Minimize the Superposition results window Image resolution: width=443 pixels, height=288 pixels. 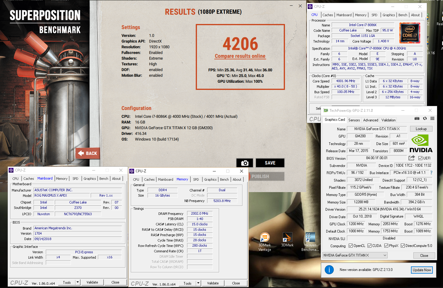click(292, 6)
